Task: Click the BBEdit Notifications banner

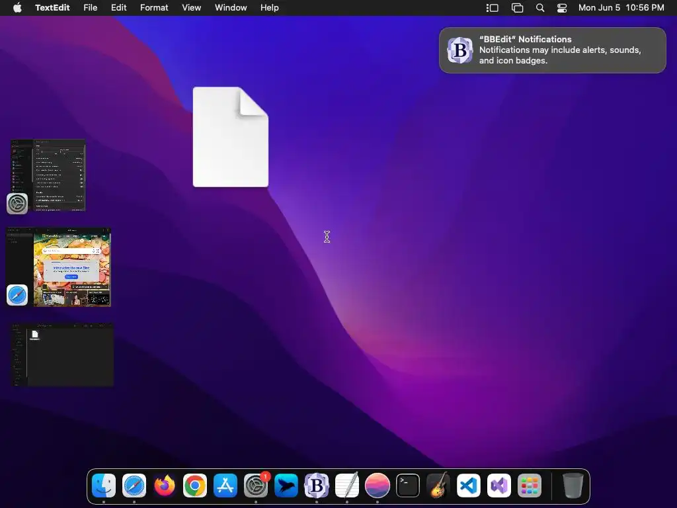Action: 553,50
